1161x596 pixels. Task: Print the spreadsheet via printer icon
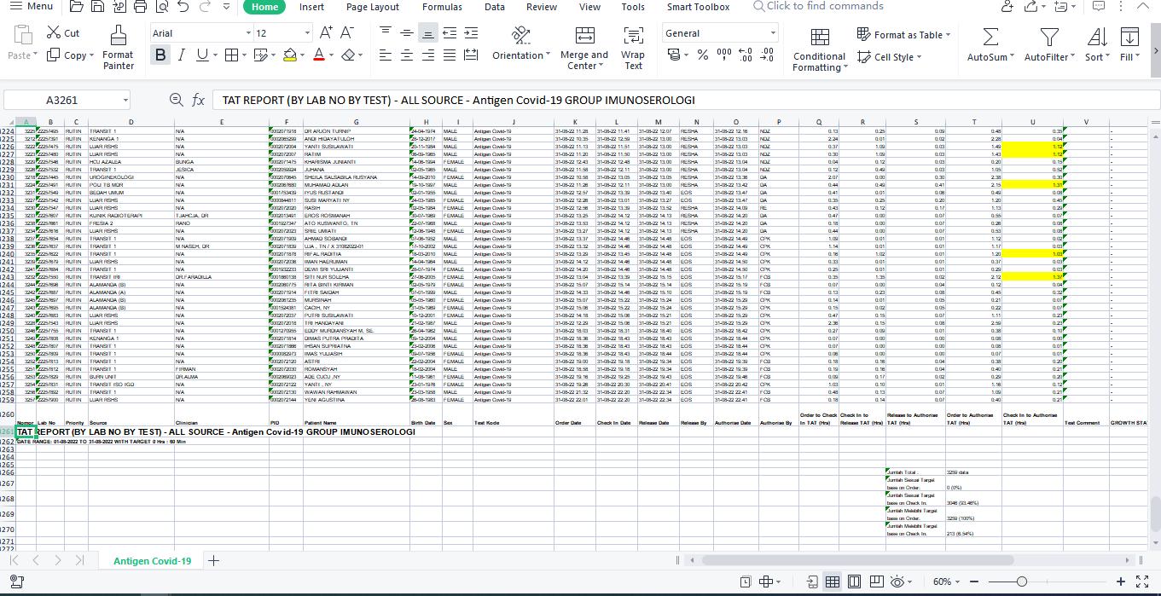point(140,7)
